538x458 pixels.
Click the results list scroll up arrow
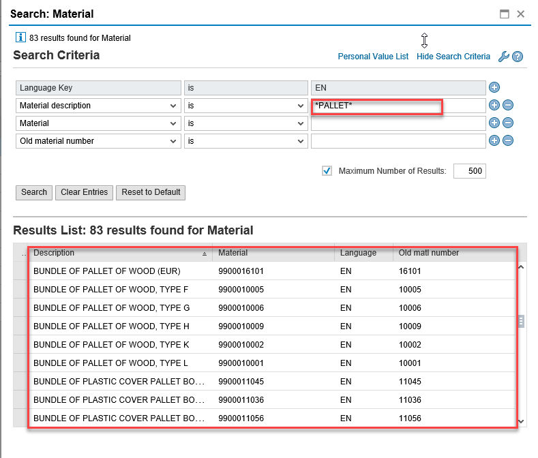(x=521, y=267)
